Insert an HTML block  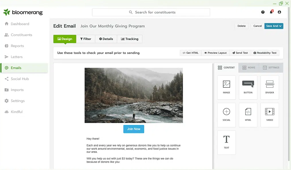248,115
